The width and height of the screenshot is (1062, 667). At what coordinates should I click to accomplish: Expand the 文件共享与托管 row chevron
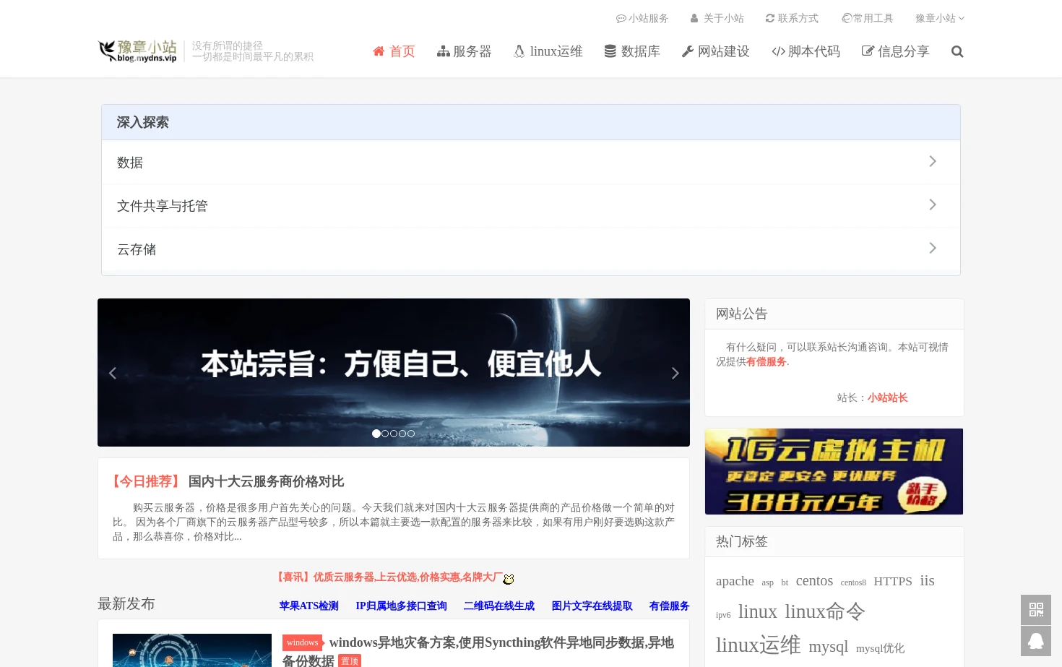coord(933,205)
